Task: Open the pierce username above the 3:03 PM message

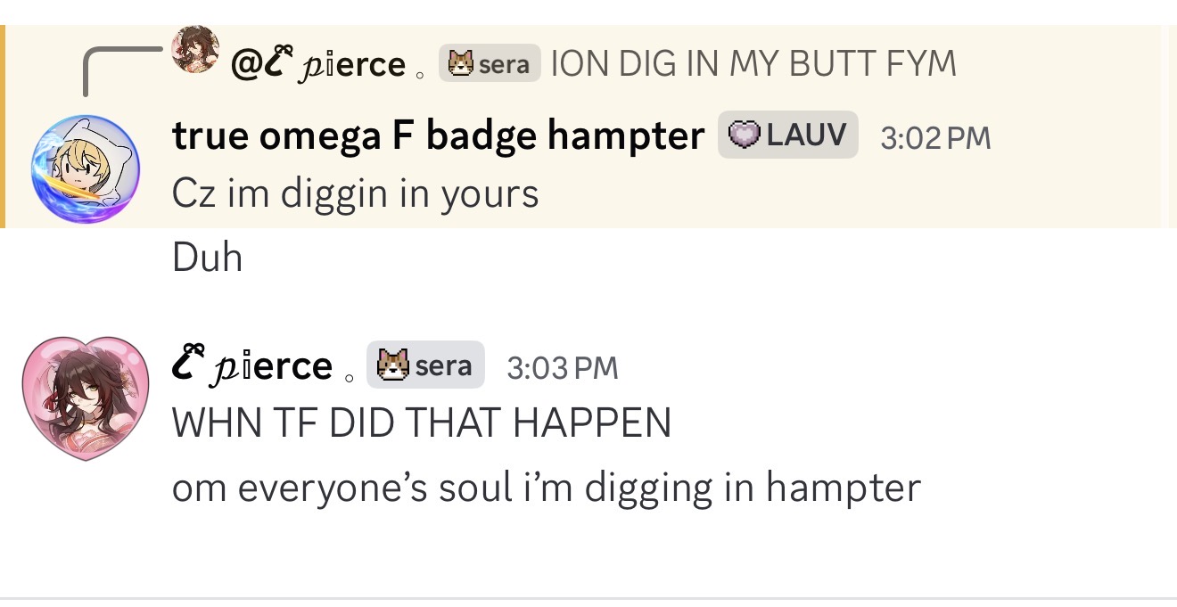Action: 252,366
